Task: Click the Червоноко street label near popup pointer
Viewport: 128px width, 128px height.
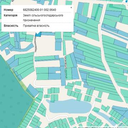Action: coord(35,44)
